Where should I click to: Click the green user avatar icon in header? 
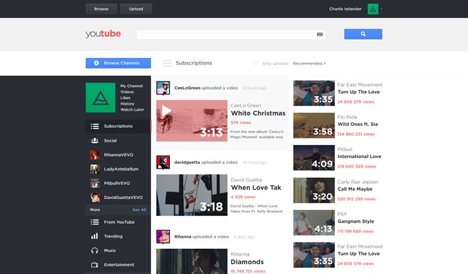(x=373, y=9)
